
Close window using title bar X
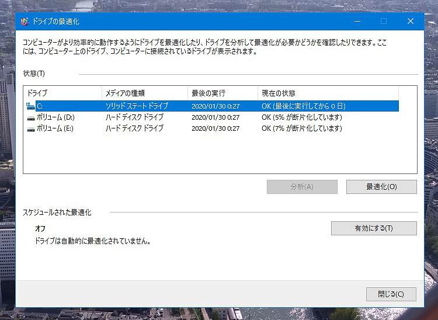coord(411,21)
